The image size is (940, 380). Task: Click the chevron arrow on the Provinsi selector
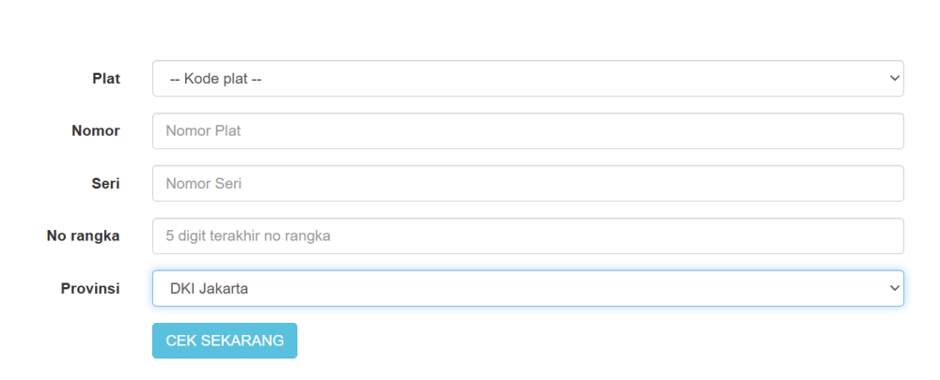pyautogui.click(x=894, y=289)
